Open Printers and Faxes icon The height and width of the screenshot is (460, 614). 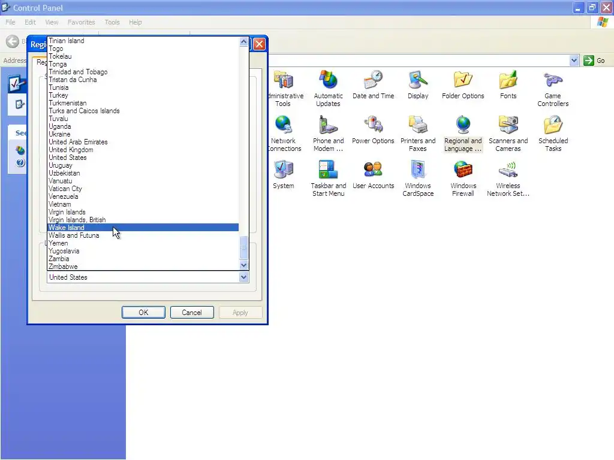click(x=418, y=125)
